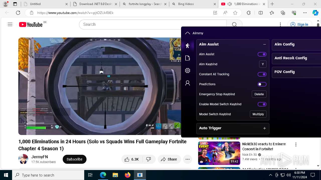Open Windows Start menu
The height and width of the screenshot is (180, 321).
(6, 175)
